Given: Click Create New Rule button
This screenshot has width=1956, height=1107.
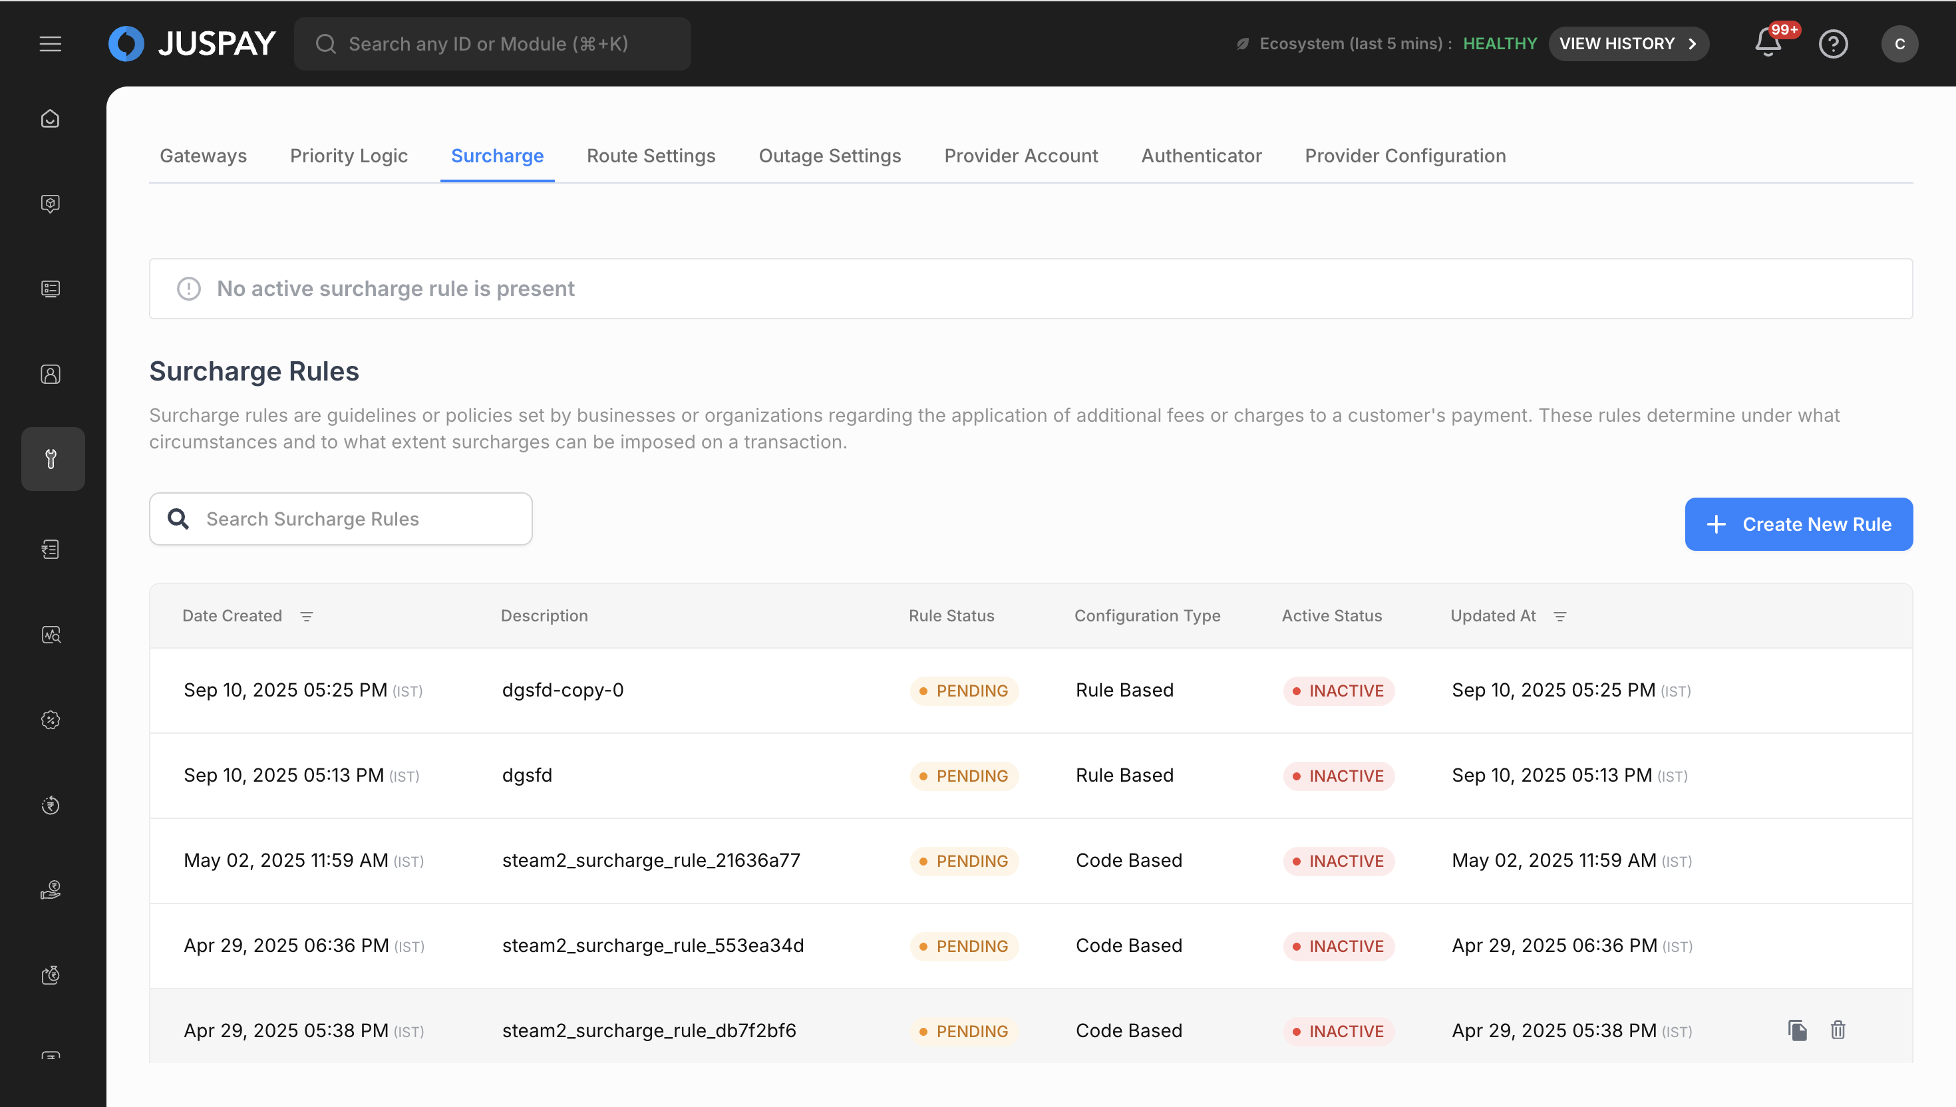Looking at the screenshot, I should click(x=1798, y=524).
